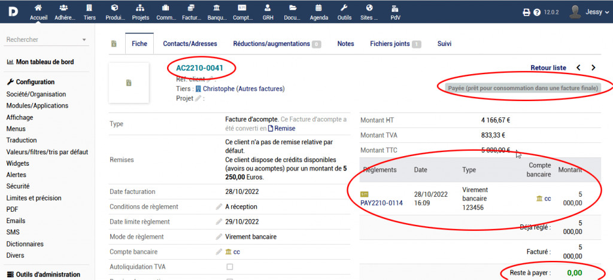Viewport: 613px width, 280px height.
Task: Click the printer icon in top bar
Action: coord(527,12)
